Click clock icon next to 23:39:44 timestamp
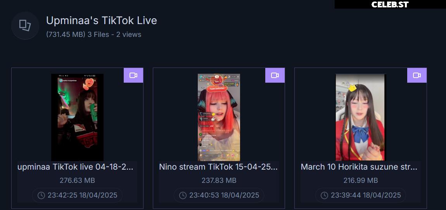This screenshot has height=210, width=446. tap(325, 196)
